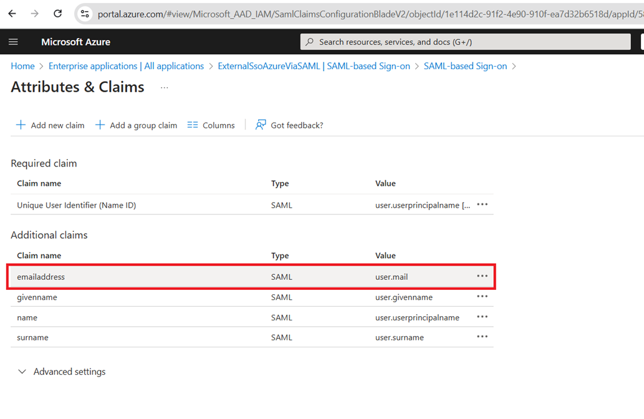The image size is (644, 419).
Task: Click the user.mail value
Action: tap(392, 277)
